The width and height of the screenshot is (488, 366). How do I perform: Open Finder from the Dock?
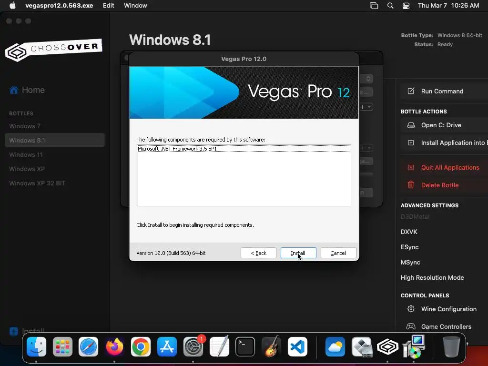[36, 347]
